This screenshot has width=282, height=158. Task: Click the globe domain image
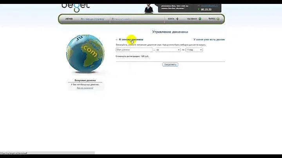[81, 54]
